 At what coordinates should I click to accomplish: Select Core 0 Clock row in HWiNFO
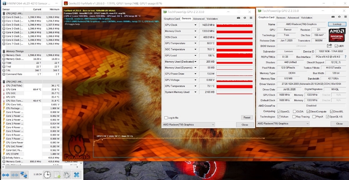pos(31,17)
